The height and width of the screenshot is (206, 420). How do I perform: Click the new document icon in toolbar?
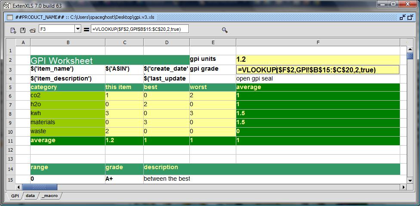tap(13, 30)
